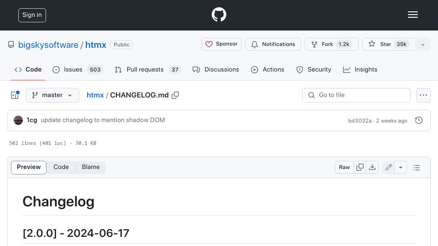438x246 pixels.
Task: Switch to the Code tab
Action: click(28, 69)
